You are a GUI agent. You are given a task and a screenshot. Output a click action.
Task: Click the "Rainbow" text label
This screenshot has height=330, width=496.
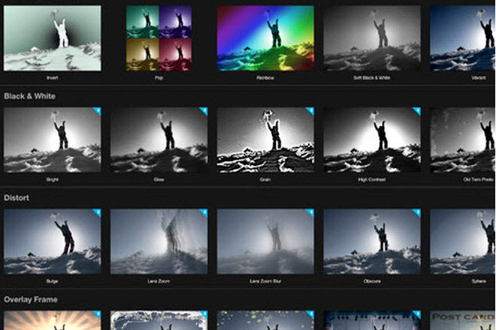click(x=265, y=78)
